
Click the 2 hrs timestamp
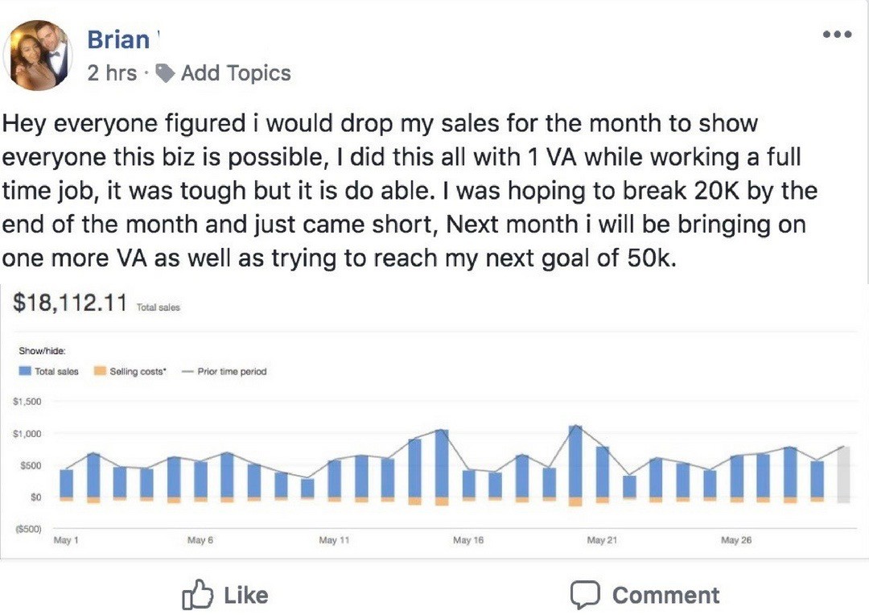pyautogui.click(x=111, y=72)
